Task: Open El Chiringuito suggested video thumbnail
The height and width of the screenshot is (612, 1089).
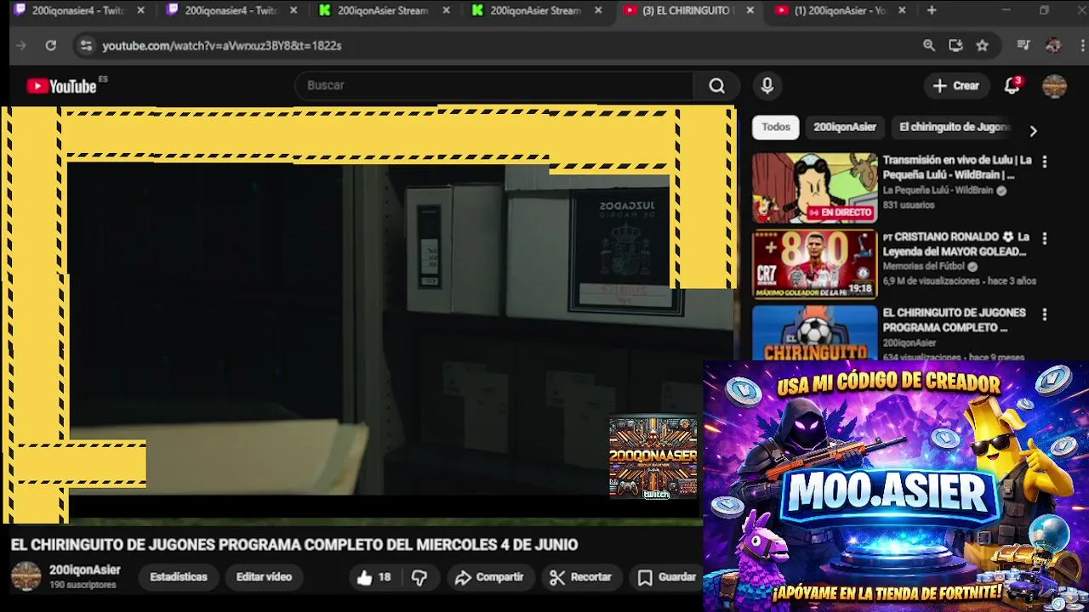Action: [814, 333]
